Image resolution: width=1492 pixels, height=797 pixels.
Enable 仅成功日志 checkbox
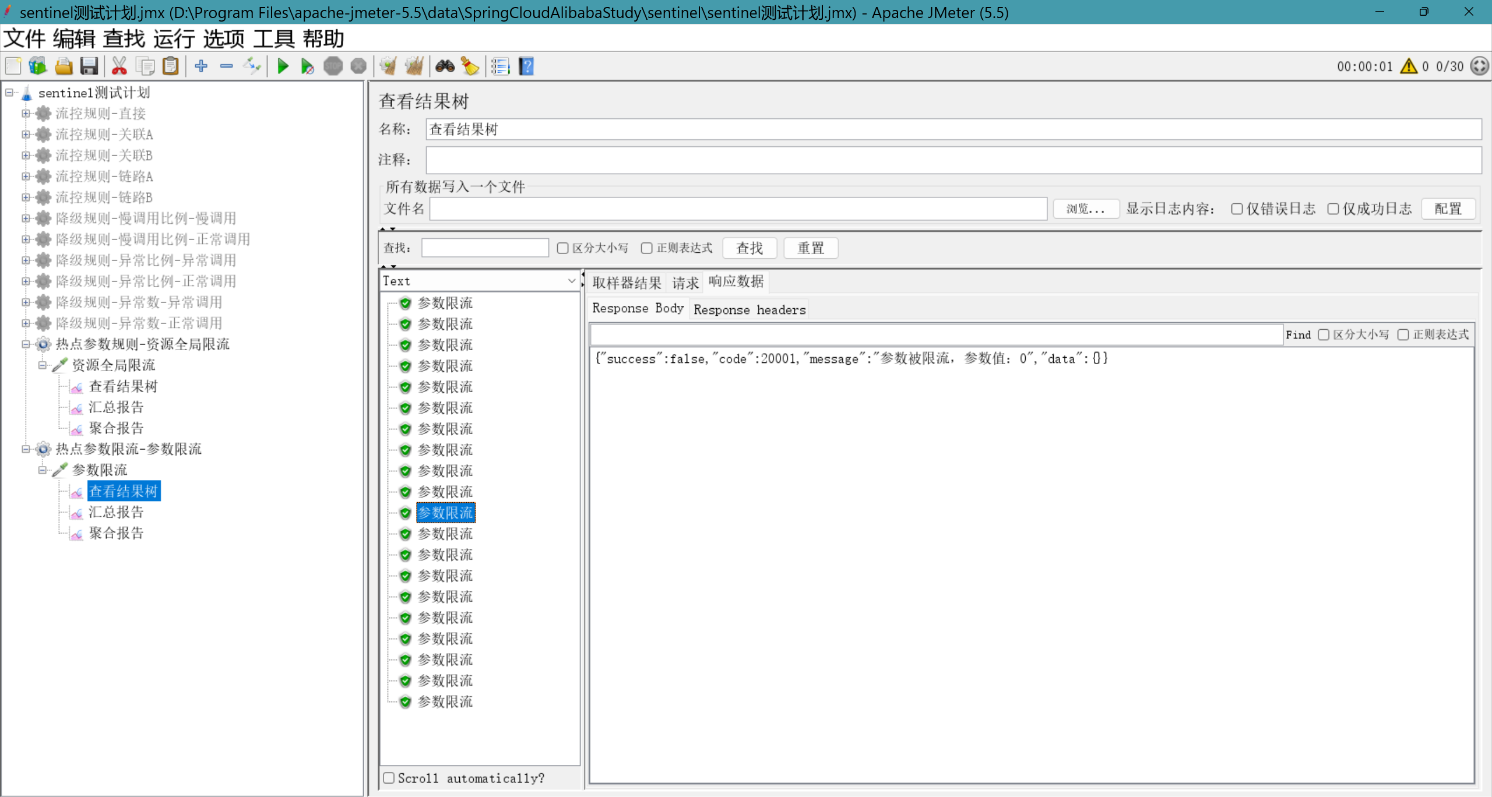pyautogui.click(x=1333, y=209)
